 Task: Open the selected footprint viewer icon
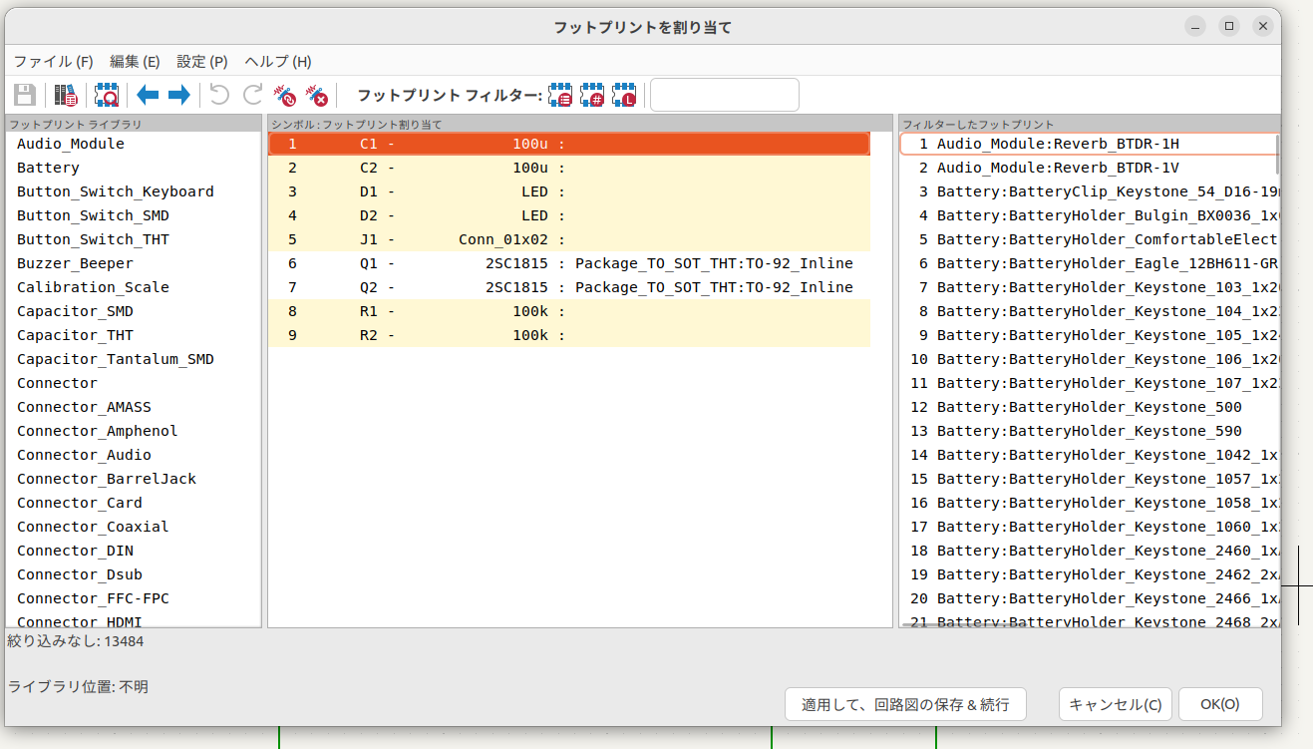tap(106, 96)
